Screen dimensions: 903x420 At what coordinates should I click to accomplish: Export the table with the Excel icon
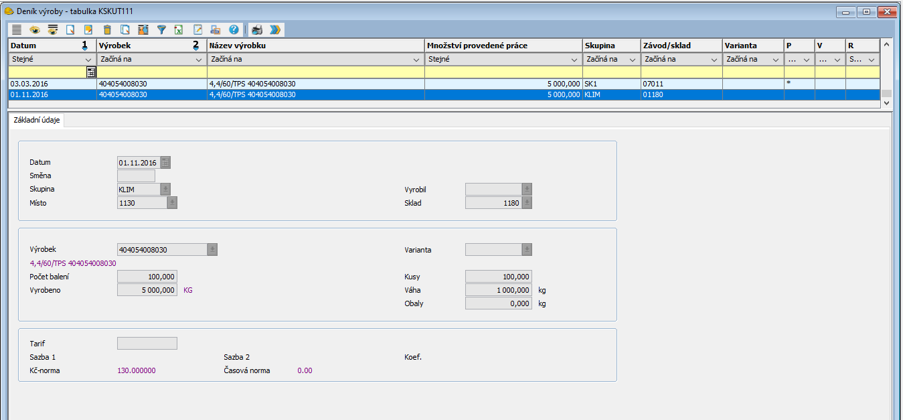pyautogui.click(x=179, y=29)
